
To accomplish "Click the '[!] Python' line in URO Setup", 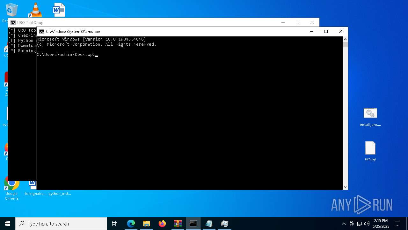I will pyautogui.click(x=21, y=41).
